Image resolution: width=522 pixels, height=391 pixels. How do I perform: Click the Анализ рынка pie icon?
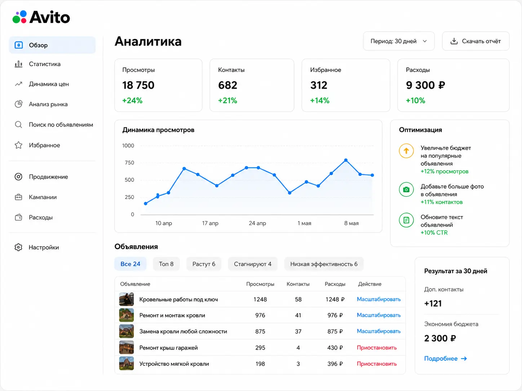click(18, 104)
